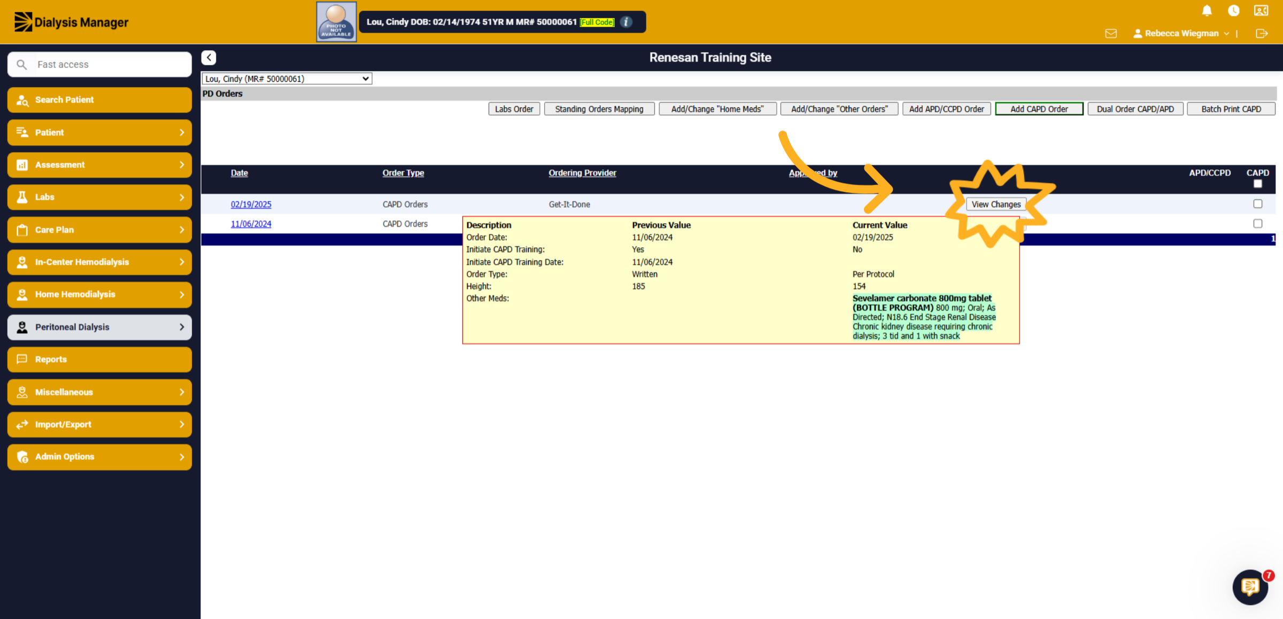Sort by Order Type column

pyautogui.click(x=403, y=173)
